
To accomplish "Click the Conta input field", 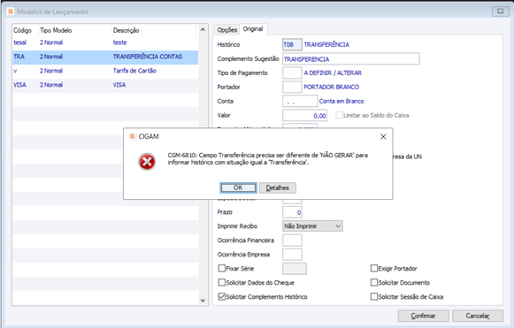I will click(x=300, y=101).
